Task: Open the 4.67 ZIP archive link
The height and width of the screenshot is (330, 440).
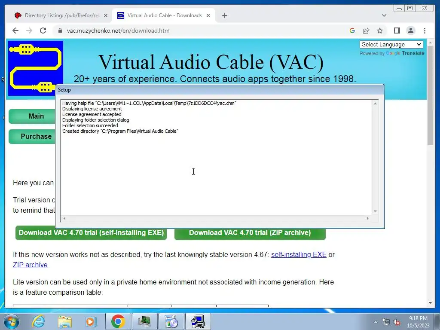Action: [x=31, y=265]
